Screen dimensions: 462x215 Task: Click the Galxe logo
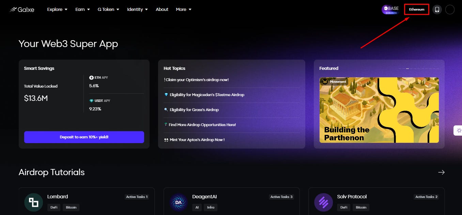pos(22,10)
